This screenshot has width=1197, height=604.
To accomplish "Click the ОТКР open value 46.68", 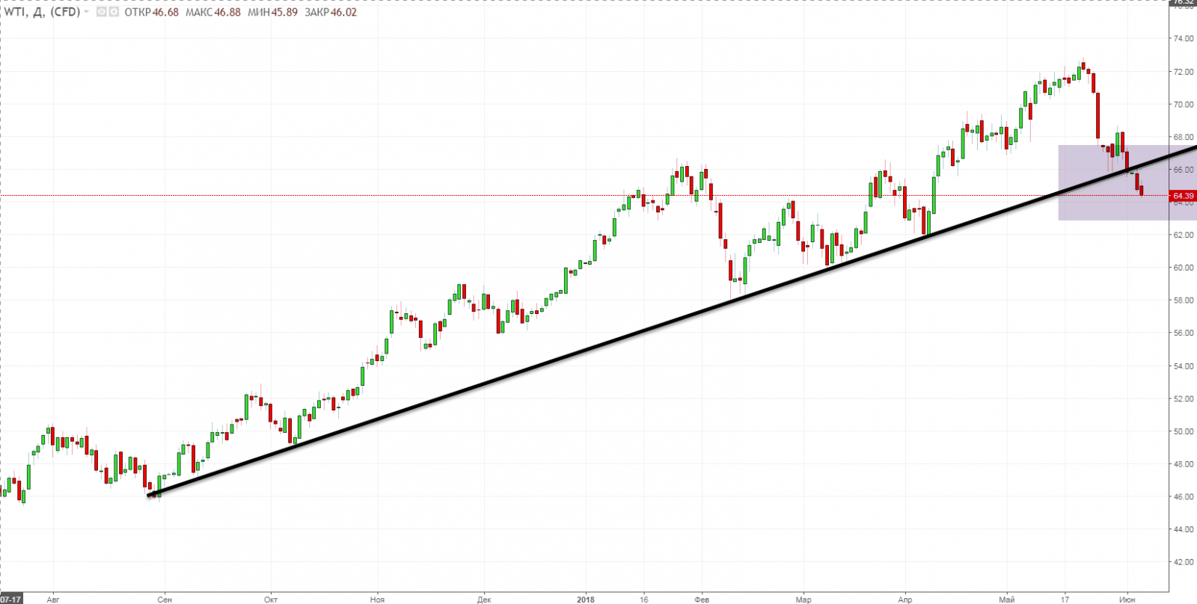I will pyautogui.click(x=165, y=12).
